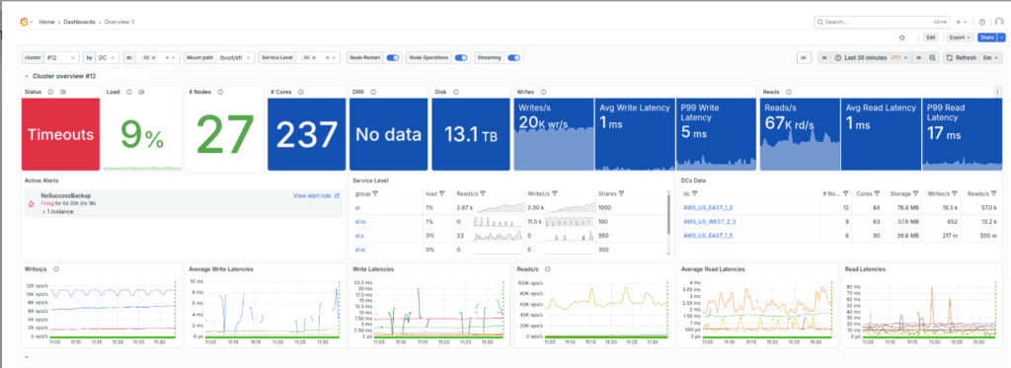Click the Refresh dashboard button
This screenshot has width=1011, height=368.
click(x=961, y=58)
